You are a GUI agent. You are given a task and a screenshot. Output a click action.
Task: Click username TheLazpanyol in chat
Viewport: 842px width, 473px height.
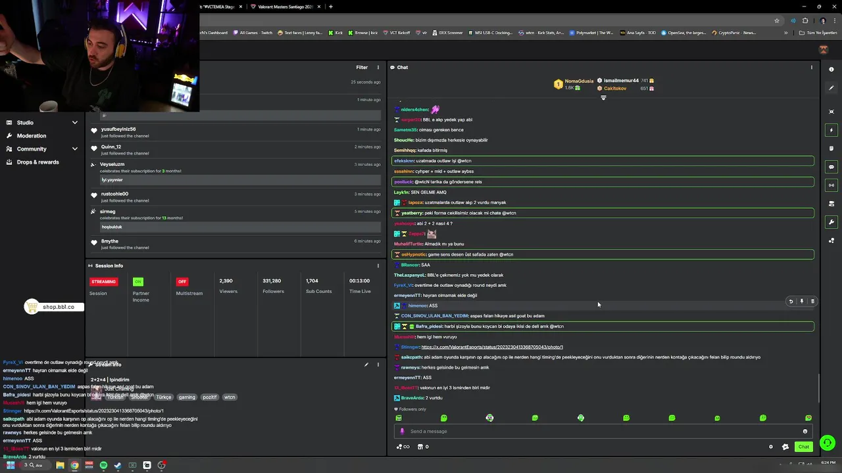tap(409, 275)
